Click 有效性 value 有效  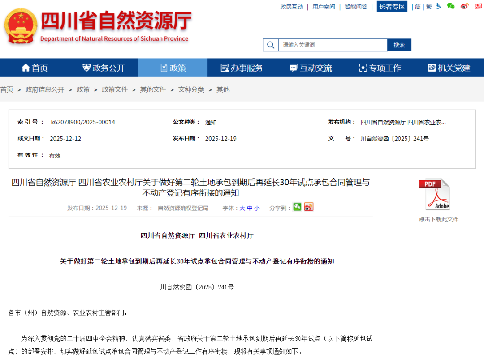(x=55, y=156)
